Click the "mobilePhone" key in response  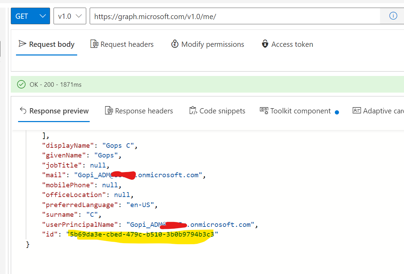(x=68, y=185)
